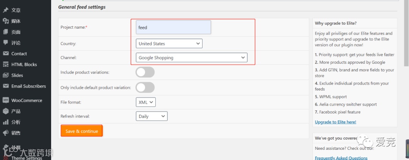
Task: Change the Daily refresh interval dropdown
Action: click(x=151, y=116)
